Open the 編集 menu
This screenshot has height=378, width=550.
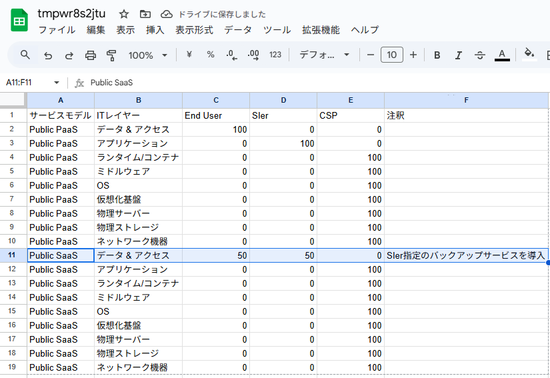[x=96, y=30]
